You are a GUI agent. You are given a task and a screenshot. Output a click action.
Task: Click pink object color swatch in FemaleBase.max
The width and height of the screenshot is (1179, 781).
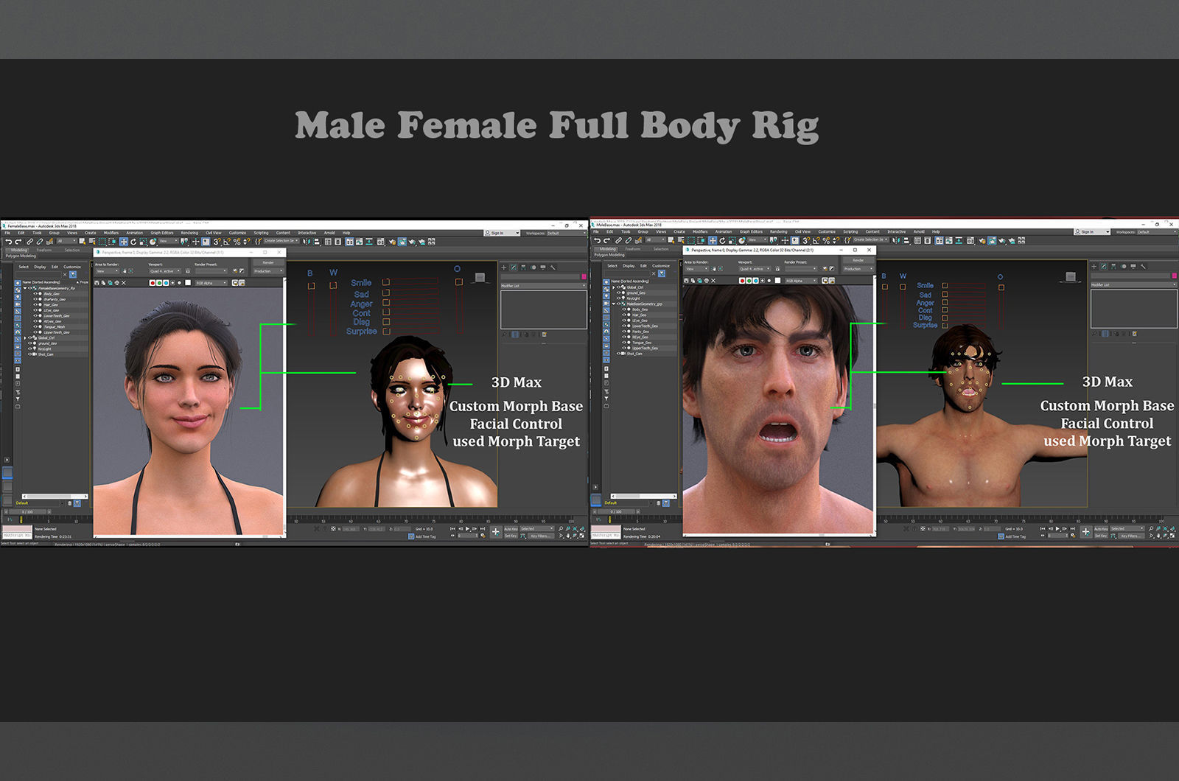(584, 276)
